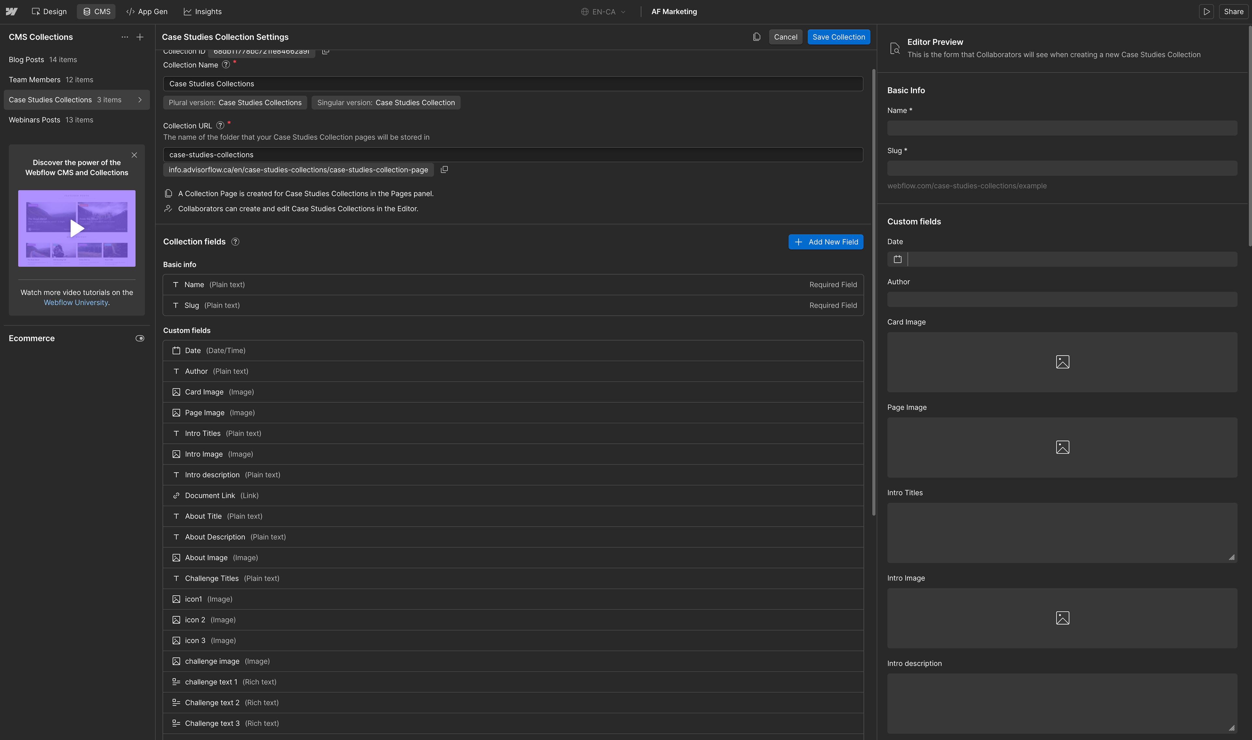
Task: Click Save Collection
Action: [839, 37]
